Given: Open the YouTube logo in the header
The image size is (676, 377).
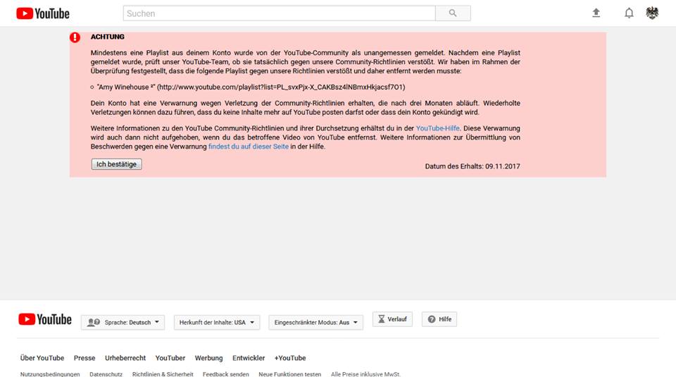Looking at the screenshot, I should (x=43, y=13).
